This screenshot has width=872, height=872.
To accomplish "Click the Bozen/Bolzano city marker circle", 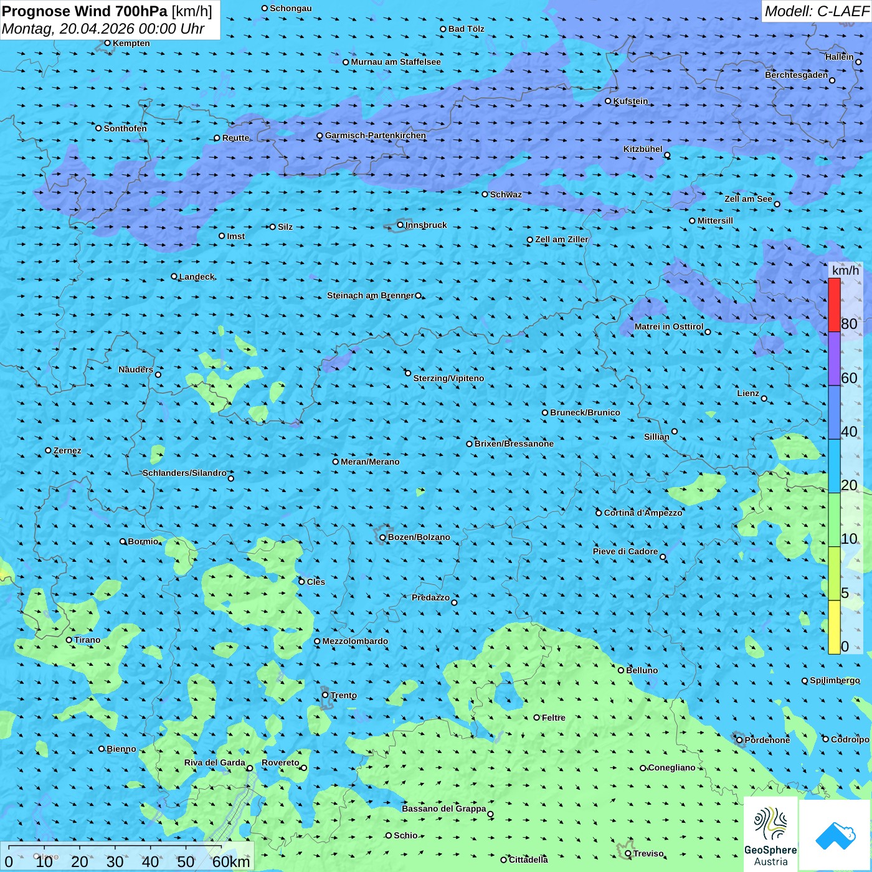I will 383,538.
